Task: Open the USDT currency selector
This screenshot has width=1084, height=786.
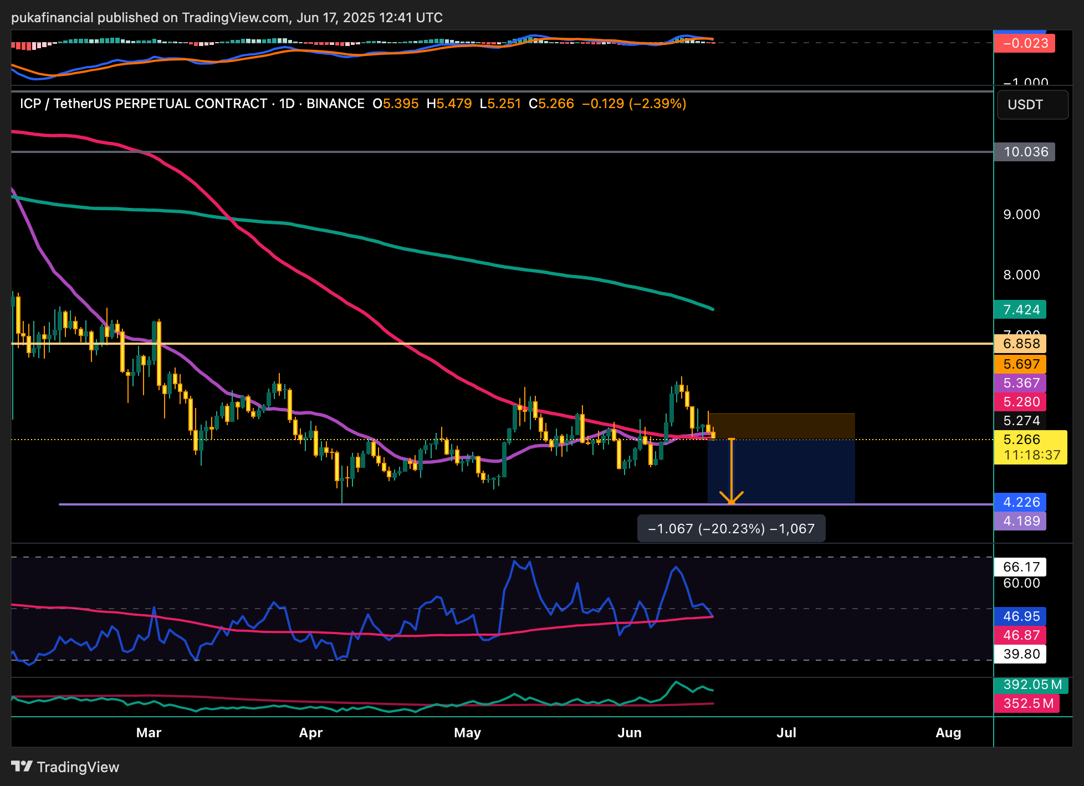Action: click(x=1032, y=105)
